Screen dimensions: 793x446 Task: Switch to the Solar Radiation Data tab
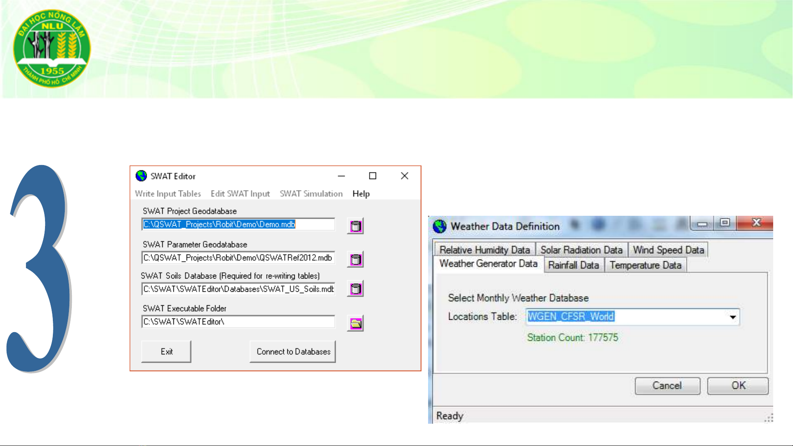tap(582, 250)
